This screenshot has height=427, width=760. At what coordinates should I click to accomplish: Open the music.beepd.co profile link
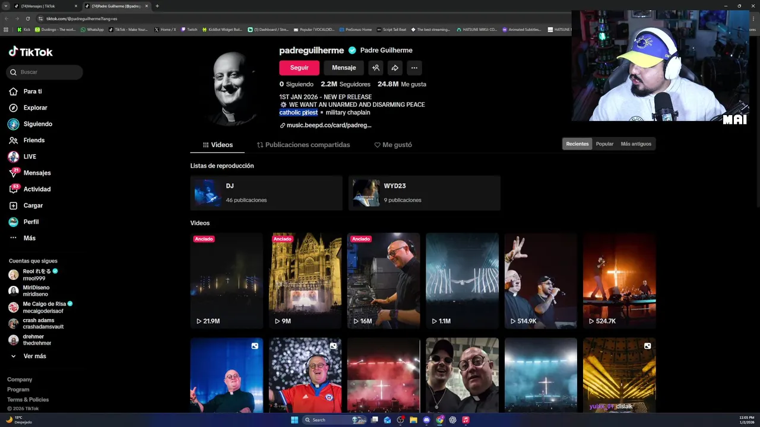pyautogui.click(x=325, y=125)
